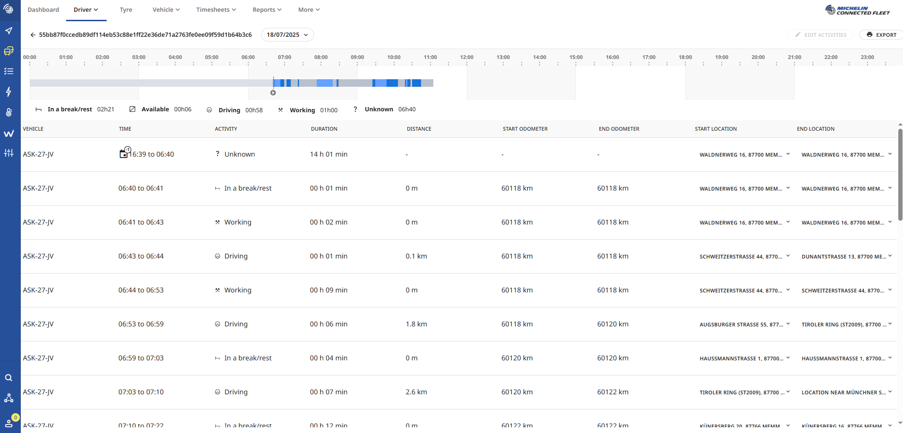Open the sliders settings sidebar icon
This screenshot has width=903, height=433.
pos(9,153)
